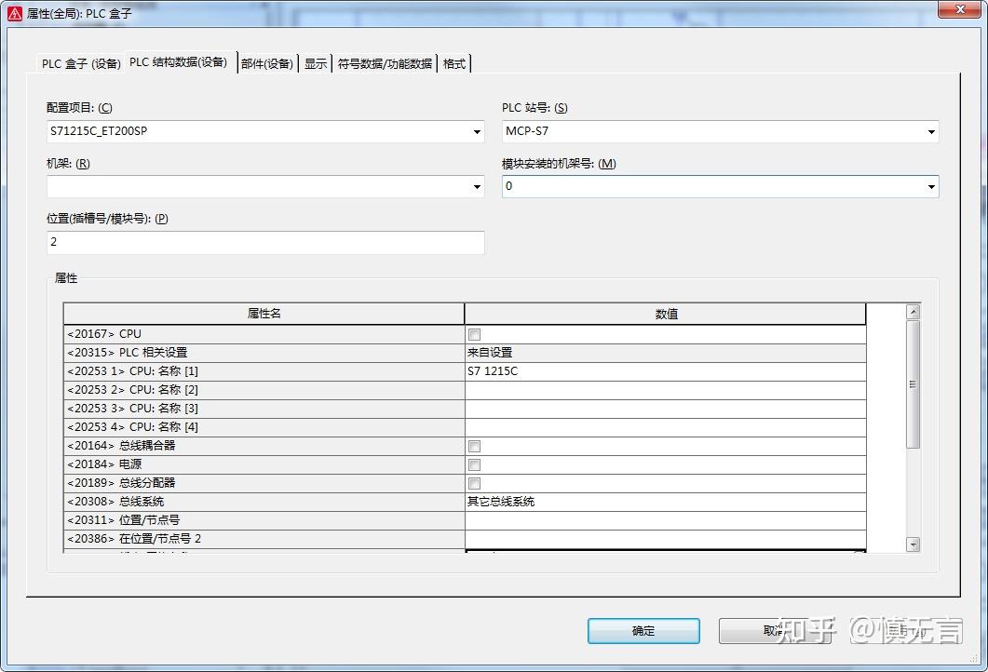Toggle the <20167> CPU checkbox
The height and width of the screenshot is (672, 988).
[475, 334]
